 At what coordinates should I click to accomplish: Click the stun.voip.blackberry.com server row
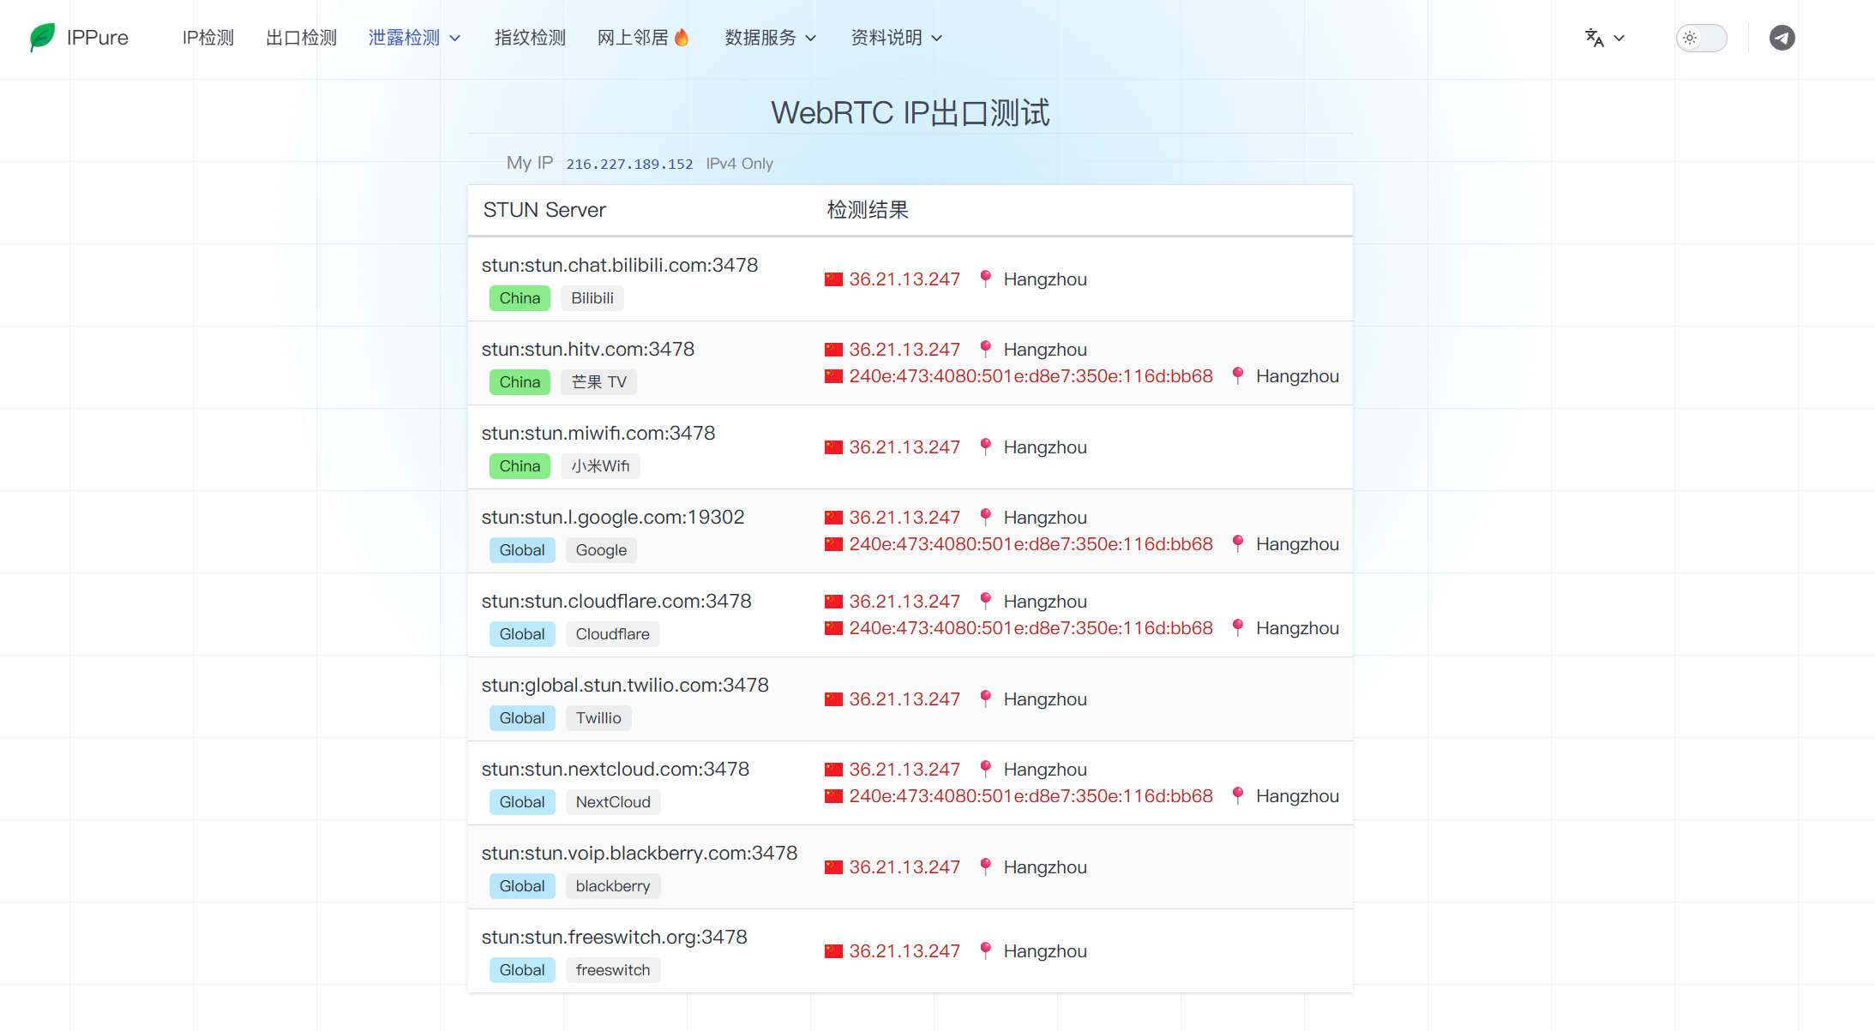pos(910,867)
